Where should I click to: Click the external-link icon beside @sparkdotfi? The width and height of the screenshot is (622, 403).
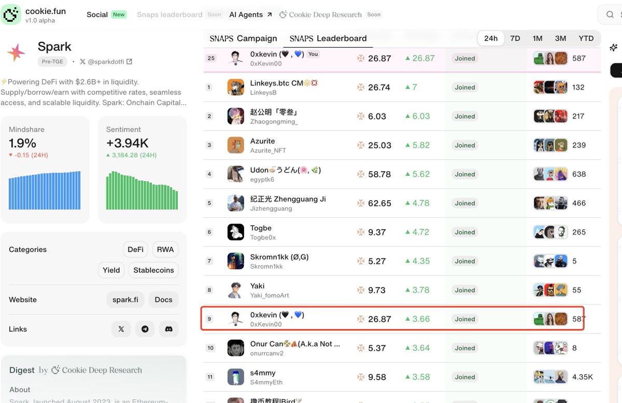pos(129,62)
